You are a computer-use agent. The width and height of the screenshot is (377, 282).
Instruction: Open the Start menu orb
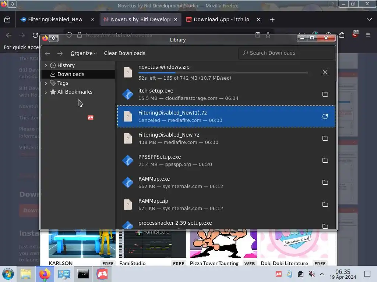[8, 274]
